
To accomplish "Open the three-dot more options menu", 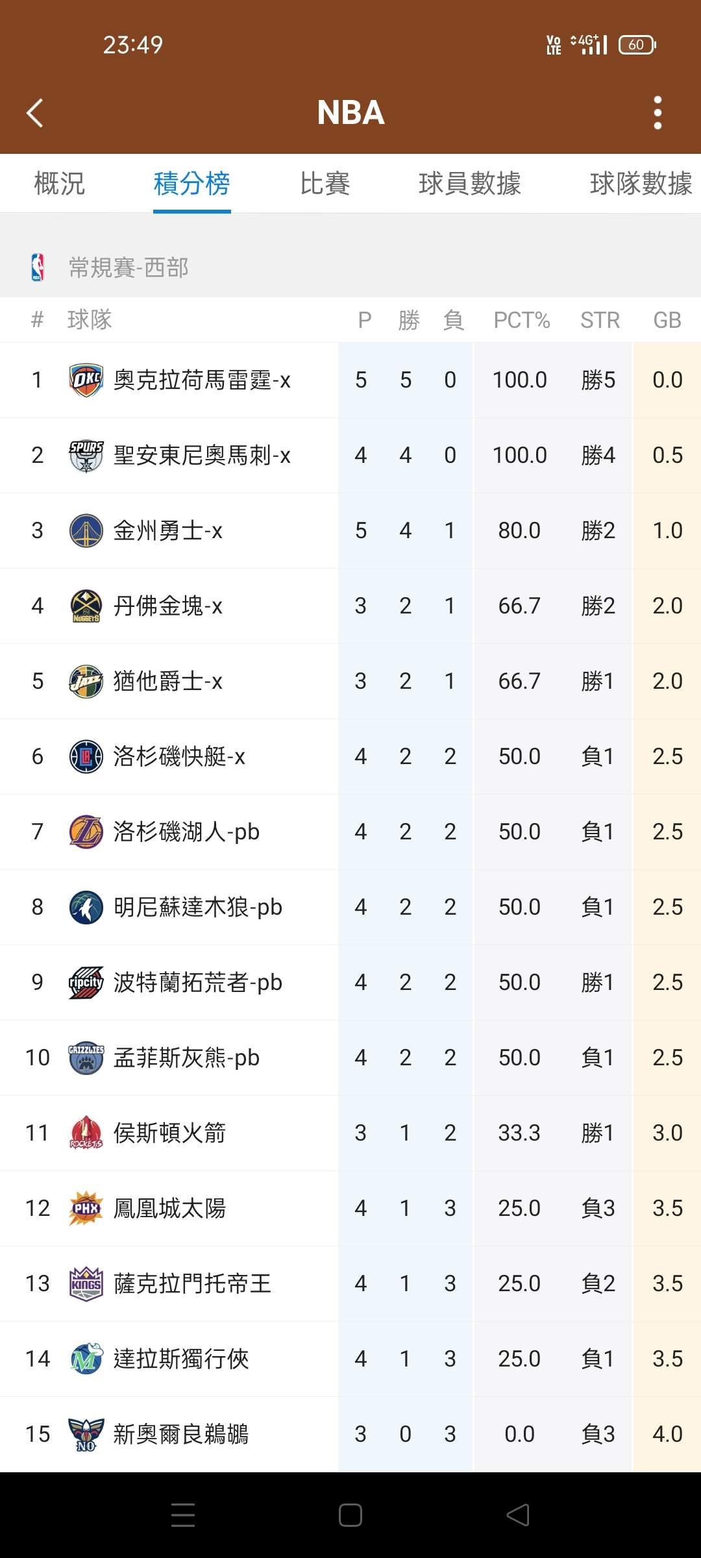I will 658,113.
